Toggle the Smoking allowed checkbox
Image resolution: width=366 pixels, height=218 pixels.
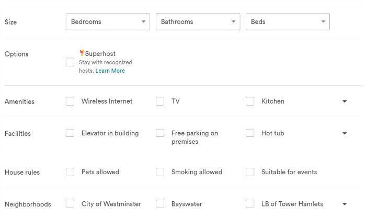click(x=160, y=172)
